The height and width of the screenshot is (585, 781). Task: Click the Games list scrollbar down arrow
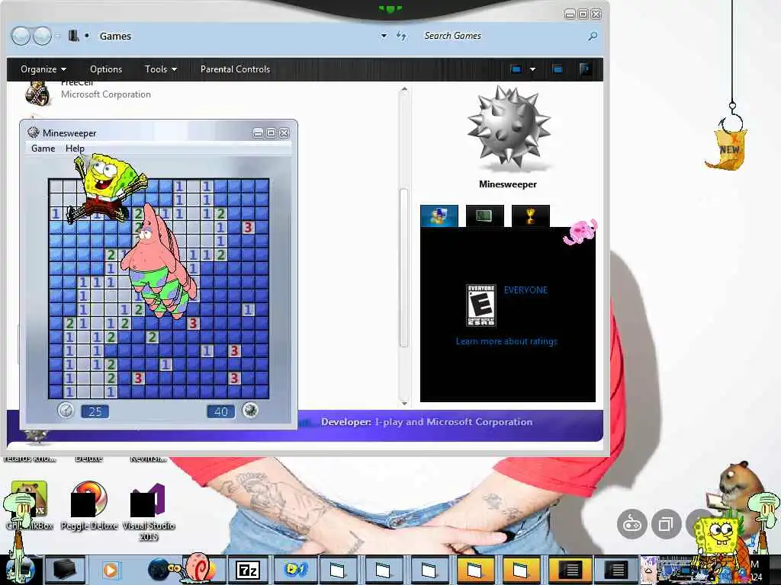coord(404,404)
